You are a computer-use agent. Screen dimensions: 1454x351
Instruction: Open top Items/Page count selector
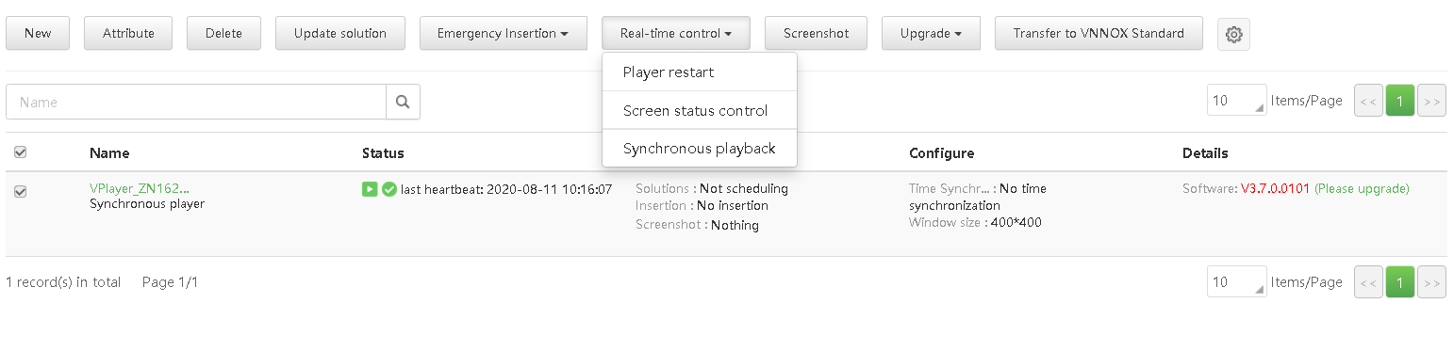tap(1236, 101)
